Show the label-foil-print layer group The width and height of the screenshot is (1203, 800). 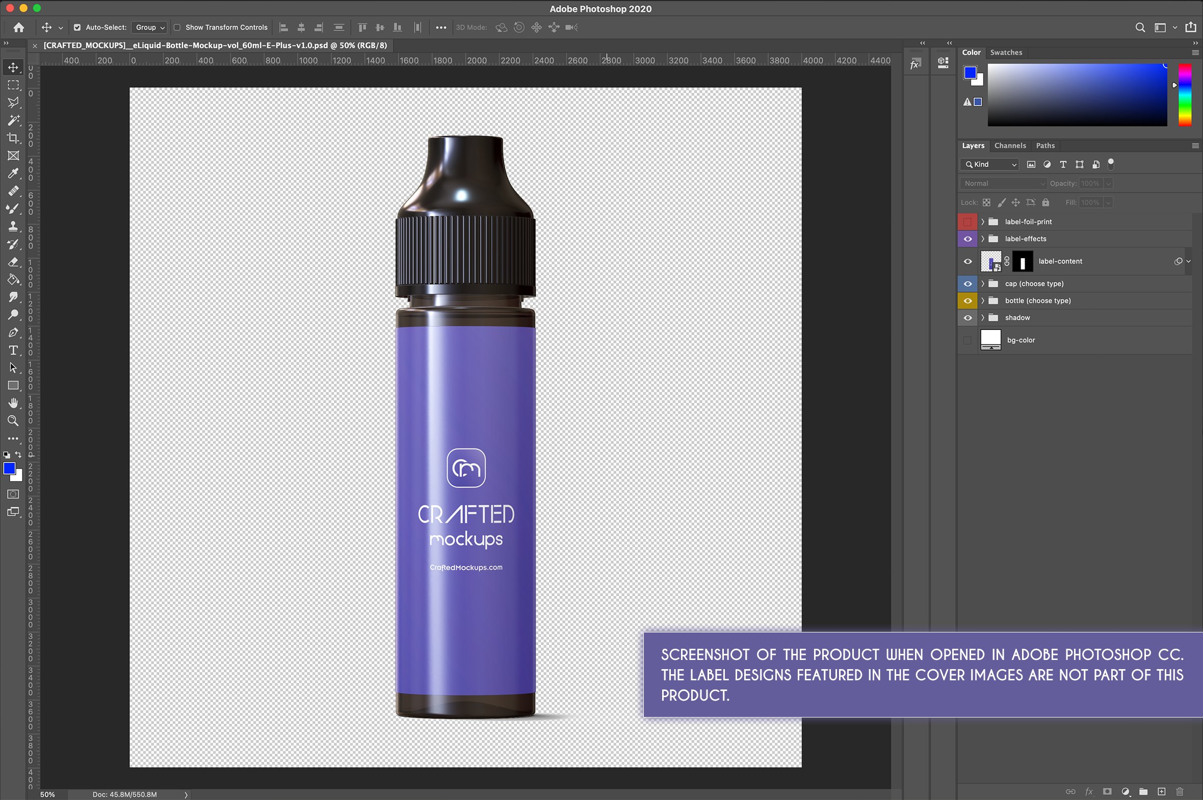967,222
